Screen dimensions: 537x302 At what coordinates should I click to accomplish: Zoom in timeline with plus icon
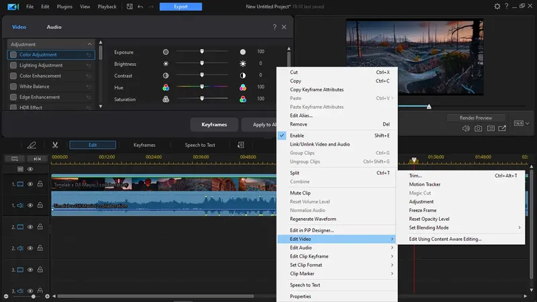pyautogui.click(x=47, y=296)
